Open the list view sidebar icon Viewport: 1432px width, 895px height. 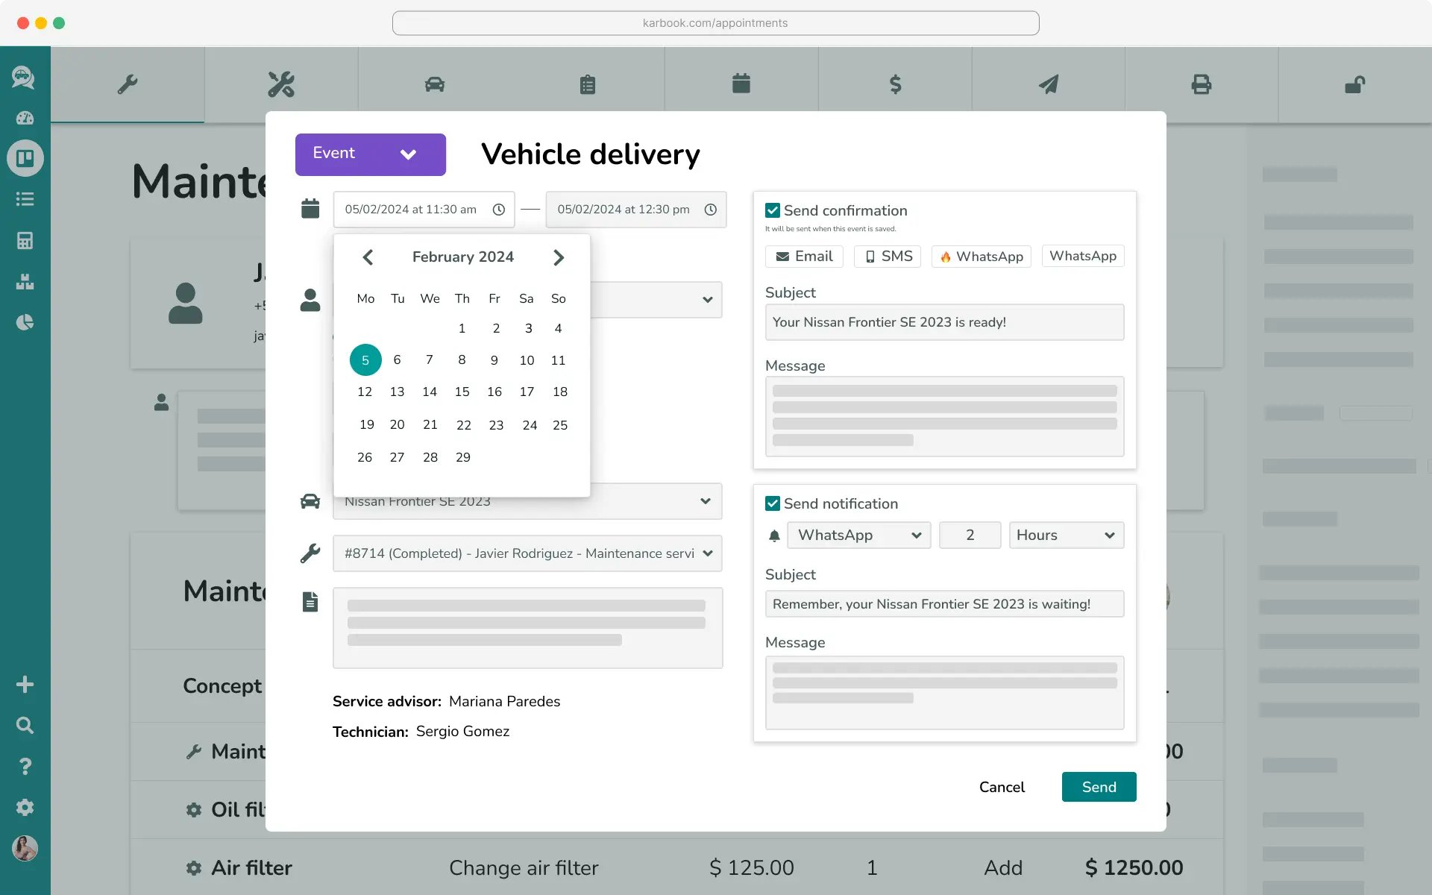25,199
